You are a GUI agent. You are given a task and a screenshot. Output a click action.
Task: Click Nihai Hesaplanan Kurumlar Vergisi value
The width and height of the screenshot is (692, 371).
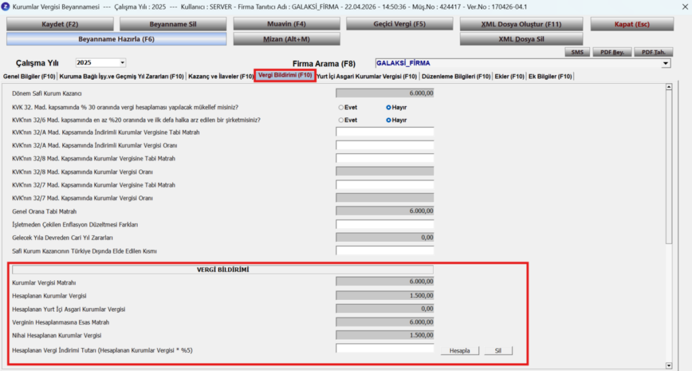coord(385,335)
